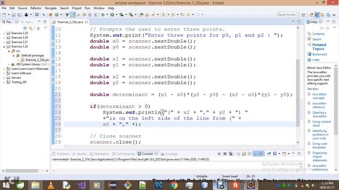
Task: Click the New file toolbar icon
Action: tap(4, 15)
